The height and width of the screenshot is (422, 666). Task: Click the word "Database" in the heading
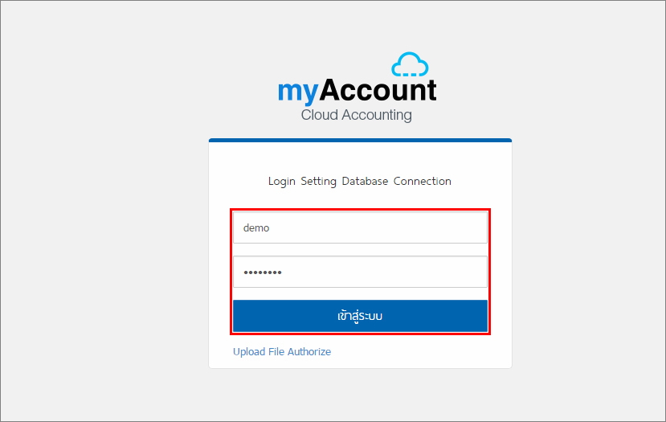[x=365, y=181]
